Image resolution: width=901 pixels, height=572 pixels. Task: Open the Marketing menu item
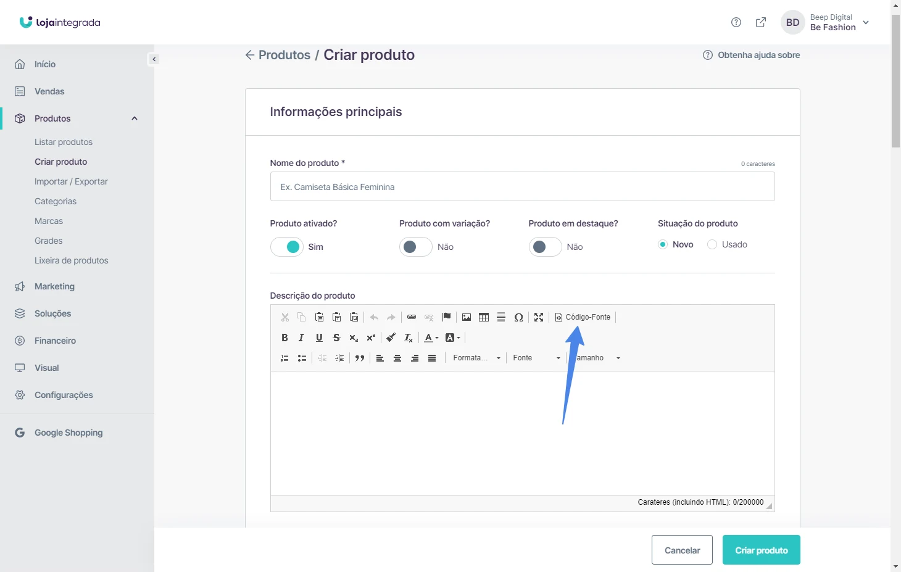click(54, 286)
